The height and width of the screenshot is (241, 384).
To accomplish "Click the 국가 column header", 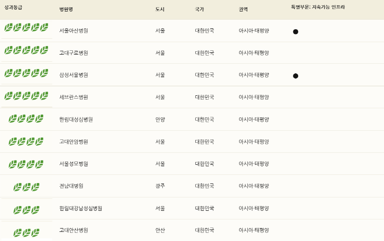I will coord(199,9).
